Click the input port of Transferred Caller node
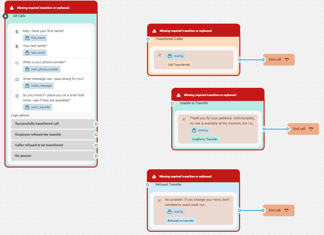The height and width of the screenshot is (235, 324). (148, 39)
